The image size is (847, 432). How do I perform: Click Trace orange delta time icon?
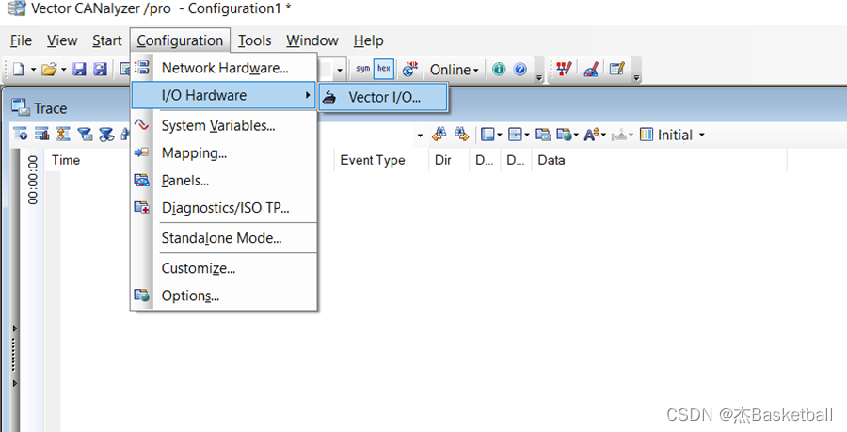(63, 134)
